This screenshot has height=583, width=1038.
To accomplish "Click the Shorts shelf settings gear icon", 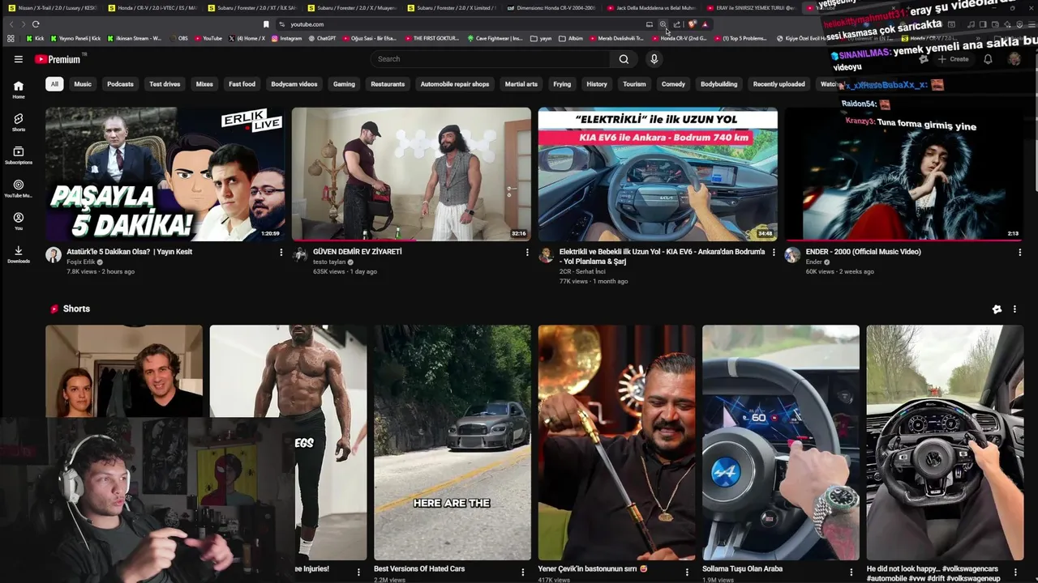I will (997, 309).
